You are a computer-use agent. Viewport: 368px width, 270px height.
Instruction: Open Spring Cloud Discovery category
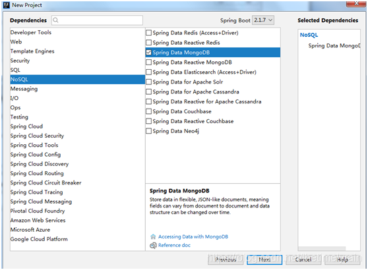click(x=77, y=164)
